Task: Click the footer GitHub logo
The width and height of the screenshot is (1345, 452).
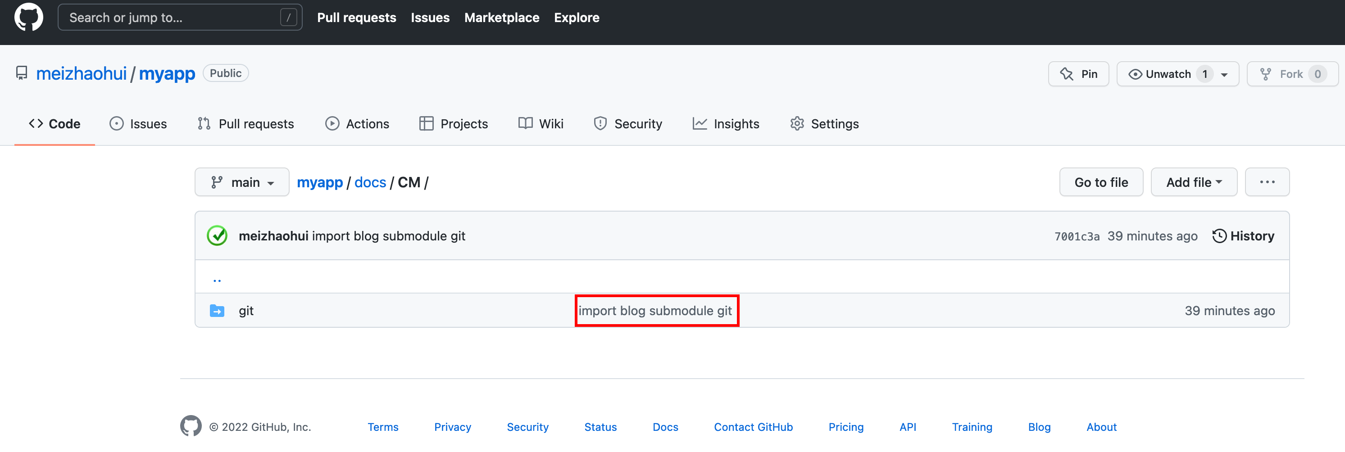Action: tap(191, 426)
